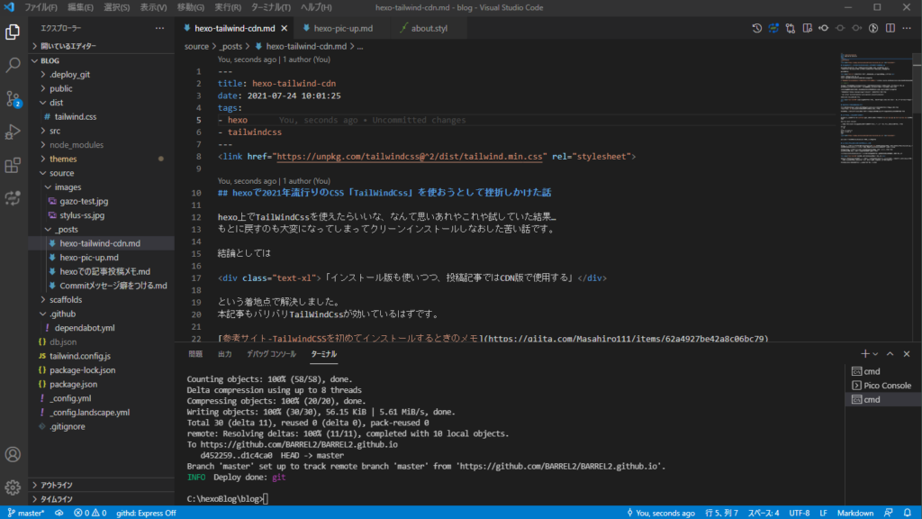The height and width of the screenshot is (519, 922).
Task: Open previous revision changes icon
Action: pos(824,28)
